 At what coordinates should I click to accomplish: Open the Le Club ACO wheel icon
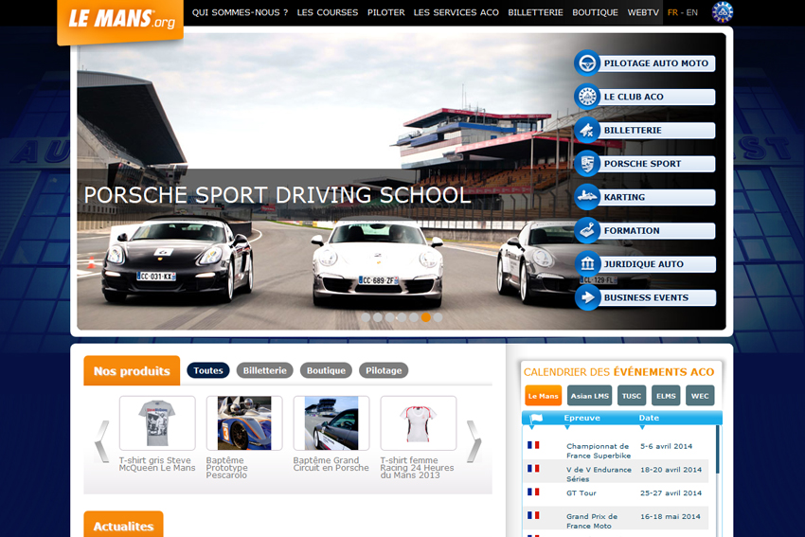587,97
